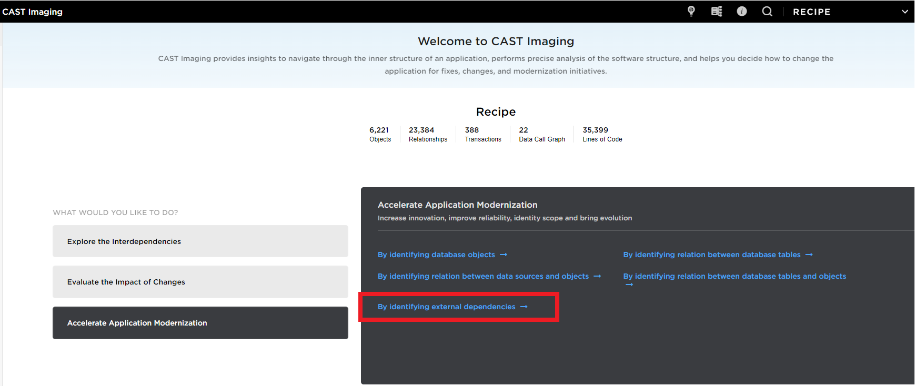The height and width of the screenshot is (386, 915).
Task: Click arrow next to database objects link
Action: pos(504,255)
